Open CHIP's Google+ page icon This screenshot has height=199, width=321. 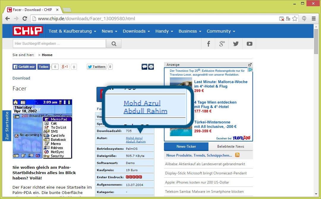(222, 44)
